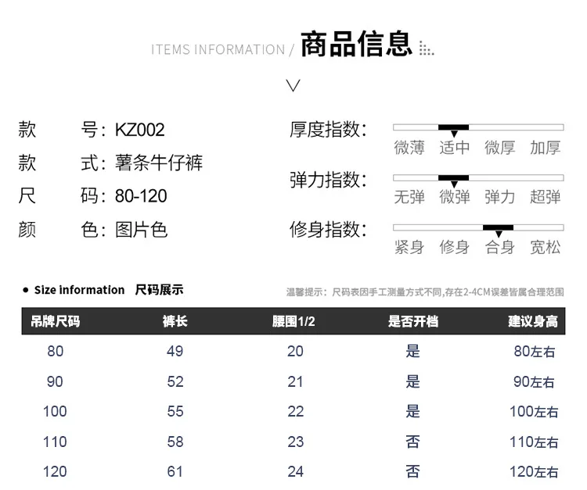Click the 修身 fit option under the slider

[x=455, y=247]
